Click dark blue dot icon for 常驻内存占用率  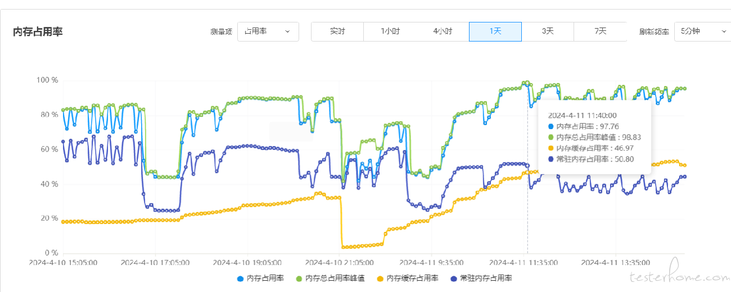[x=454, y=279]
